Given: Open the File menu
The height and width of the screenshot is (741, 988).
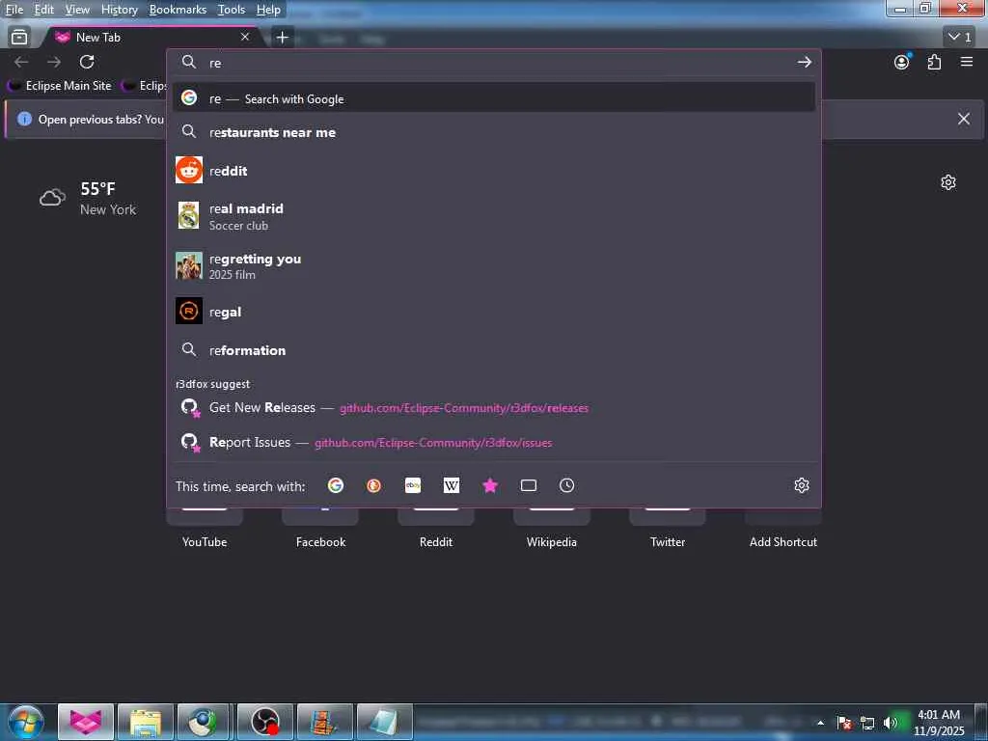Looking at the screenshot, I should (x=14, y=10).
